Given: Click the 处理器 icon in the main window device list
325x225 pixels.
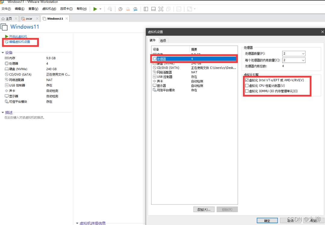Looking at the screenshot, I should pyautogui.click(x=7, y=64).
